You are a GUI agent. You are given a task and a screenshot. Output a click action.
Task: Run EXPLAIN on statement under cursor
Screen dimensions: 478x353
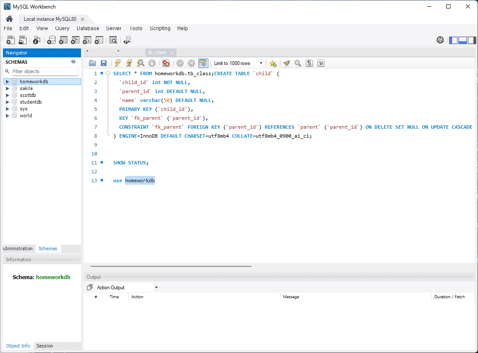pos(140,63)
